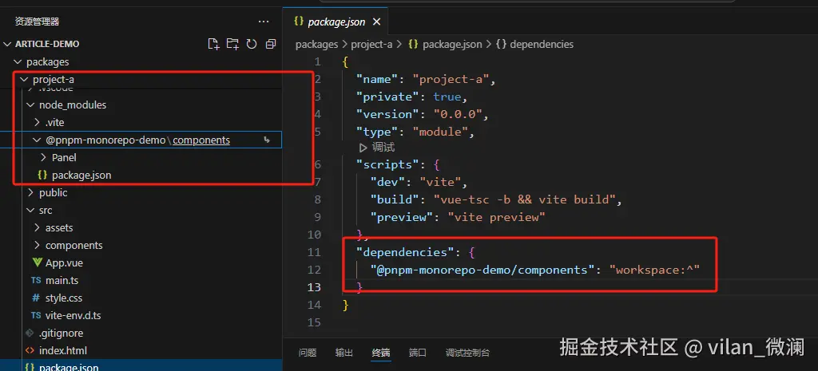This screenshot has height=371, width=818.
Task: Open style.css from the file tree
Action: (64, 298)
